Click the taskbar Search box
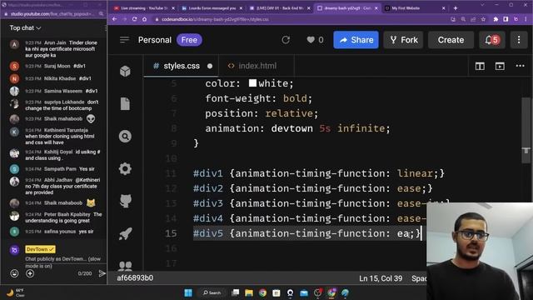 pos(212,292)
